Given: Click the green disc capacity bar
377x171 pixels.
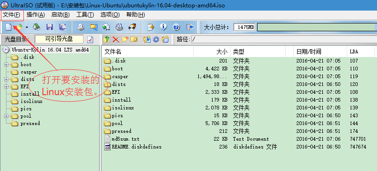Looking at the screenshot, I should coord(317,27).
